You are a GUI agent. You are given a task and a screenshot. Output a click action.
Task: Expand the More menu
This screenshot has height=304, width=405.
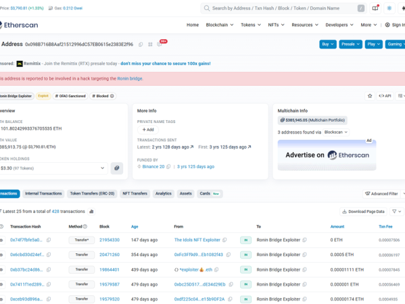point(368,25)
